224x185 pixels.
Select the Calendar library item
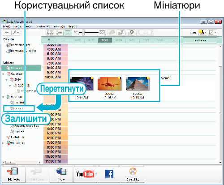[14, 74]
